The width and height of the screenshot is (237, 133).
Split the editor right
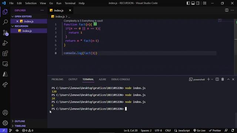[x=227, y=10]
